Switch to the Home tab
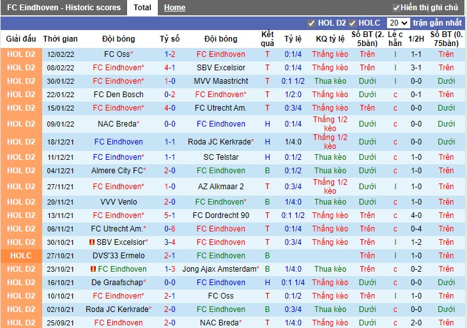Viewport: 467px width, 328px height. pos(174,8)
